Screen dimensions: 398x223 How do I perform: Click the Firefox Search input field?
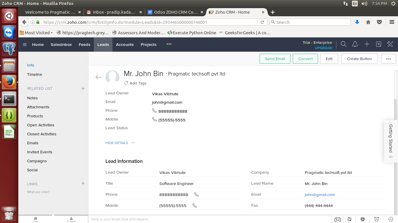point(310,22)
